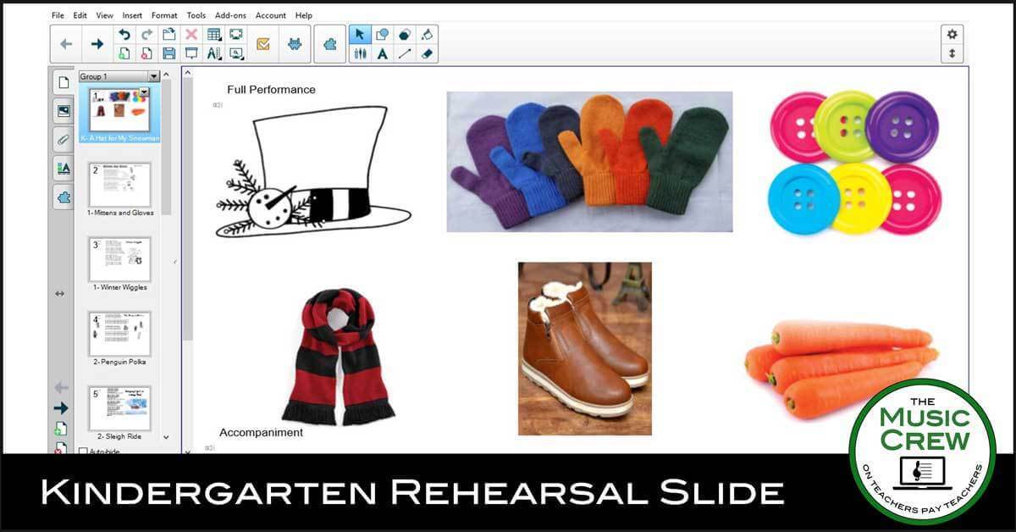The height and width of the screenshot is (532, 1016).
Task: Click the Delete Page icon in toolbar
Action: (x=146, y=53)
